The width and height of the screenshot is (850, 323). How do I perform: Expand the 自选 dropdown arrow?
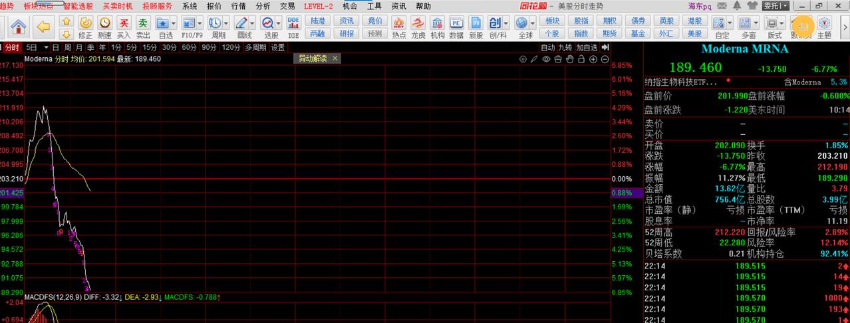tap(174, 23)
